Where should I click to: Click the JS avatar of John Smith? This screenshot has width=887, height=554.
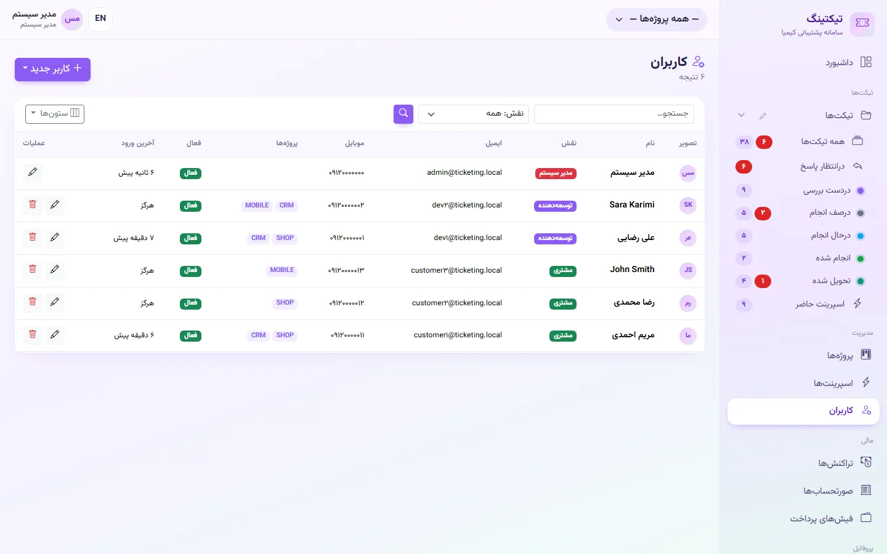pyautogui.click(x=688, y=270)
